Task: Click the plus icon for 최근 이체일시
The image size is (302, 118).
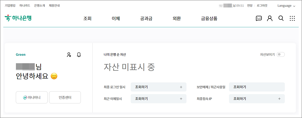Action: click(x=181, y=99)
